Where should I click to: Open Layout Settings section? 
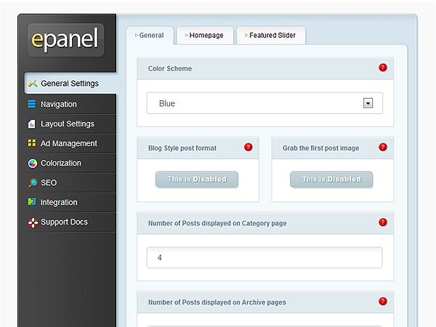(70, 124)
